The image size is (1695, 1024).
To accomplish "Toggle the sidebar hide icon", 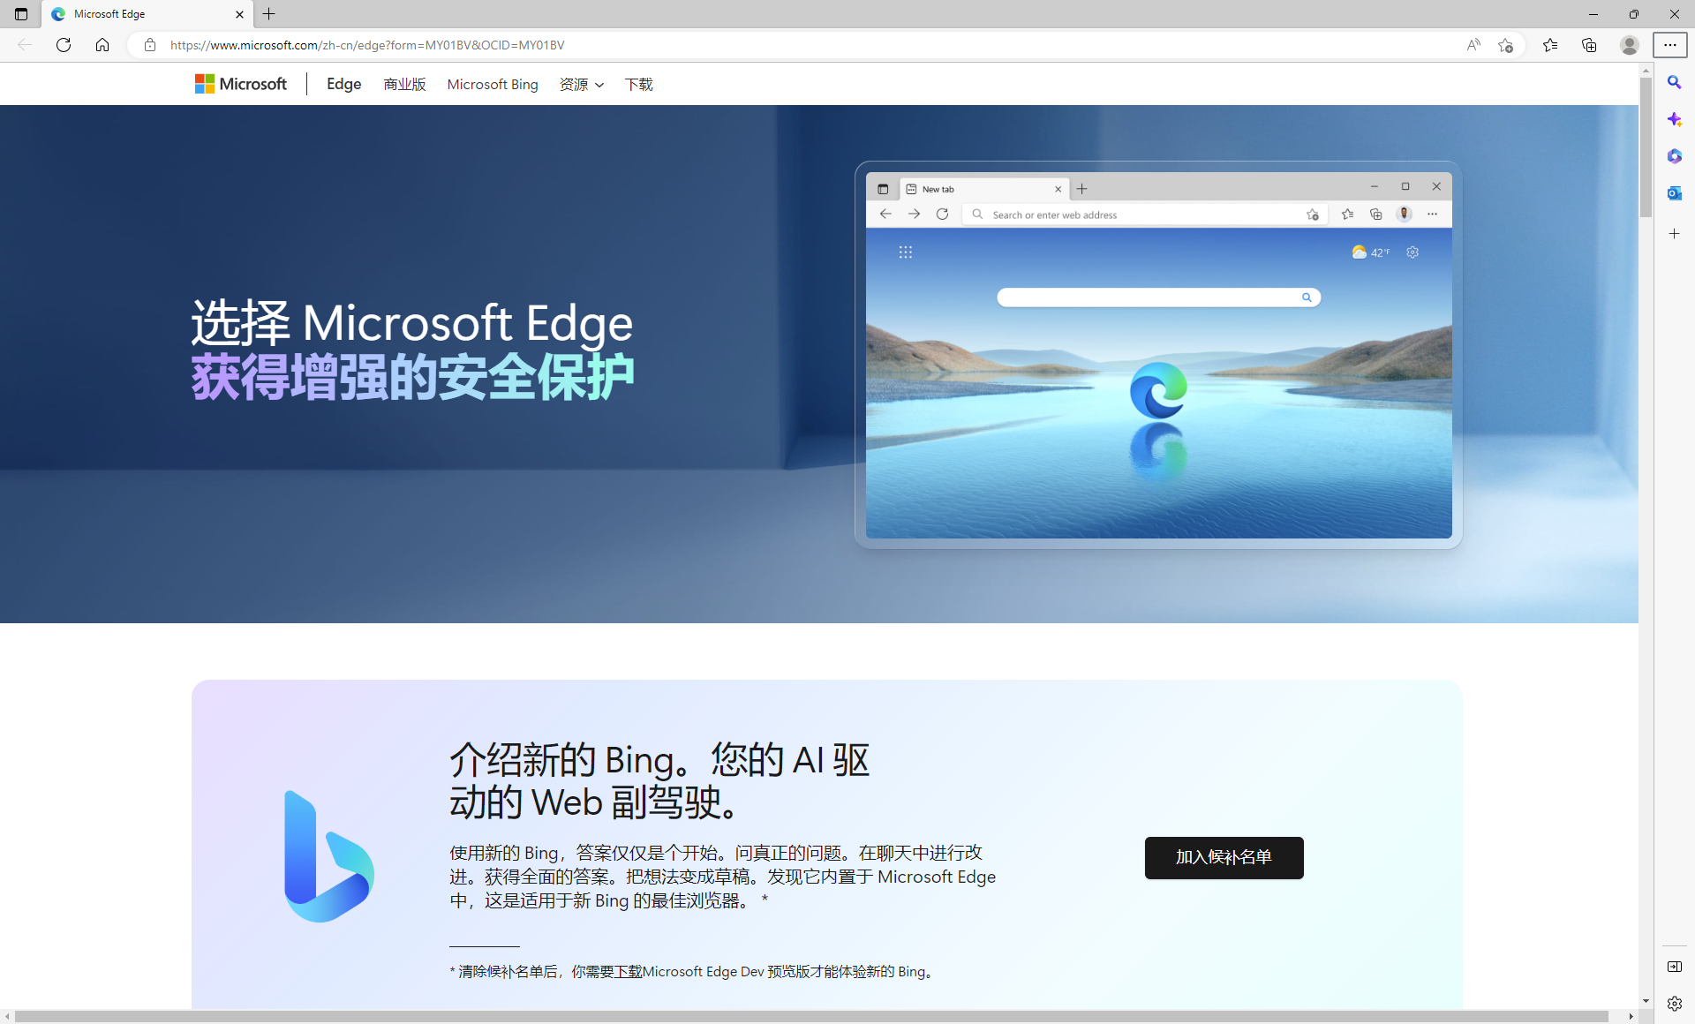I will point(1675,967).
